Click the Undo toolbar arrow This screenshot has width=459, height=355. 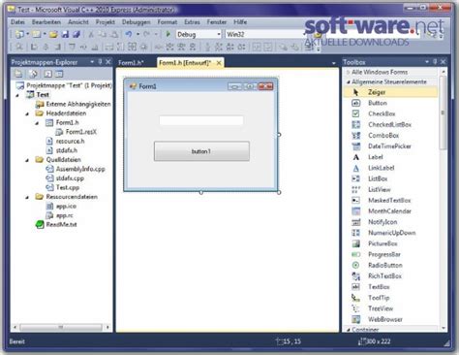pyautogui.click(x=129, y=34)
